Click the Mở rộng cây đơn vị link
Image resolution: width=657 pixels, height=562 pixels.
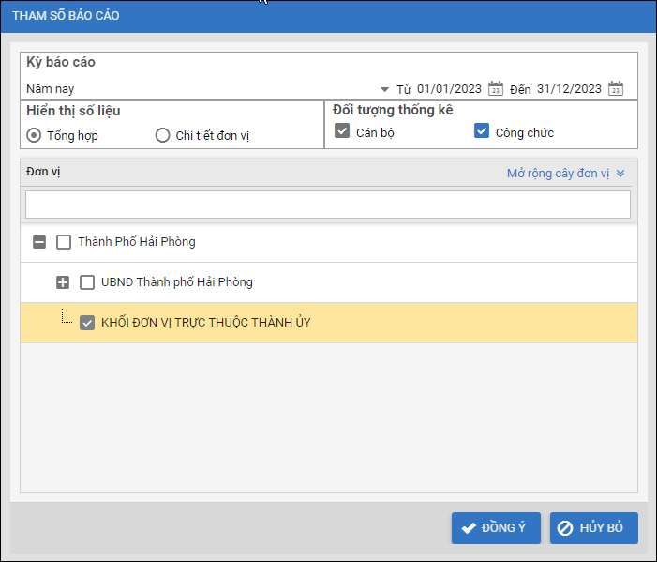[x=558, y=174]
